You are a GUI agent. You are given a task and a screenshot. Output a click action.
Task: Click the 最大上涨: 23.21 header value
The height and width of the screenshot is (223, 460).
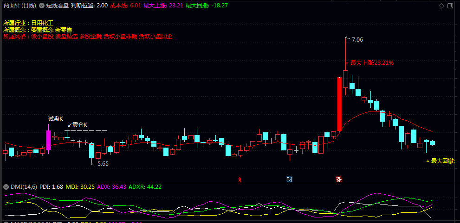coord(163,6)
